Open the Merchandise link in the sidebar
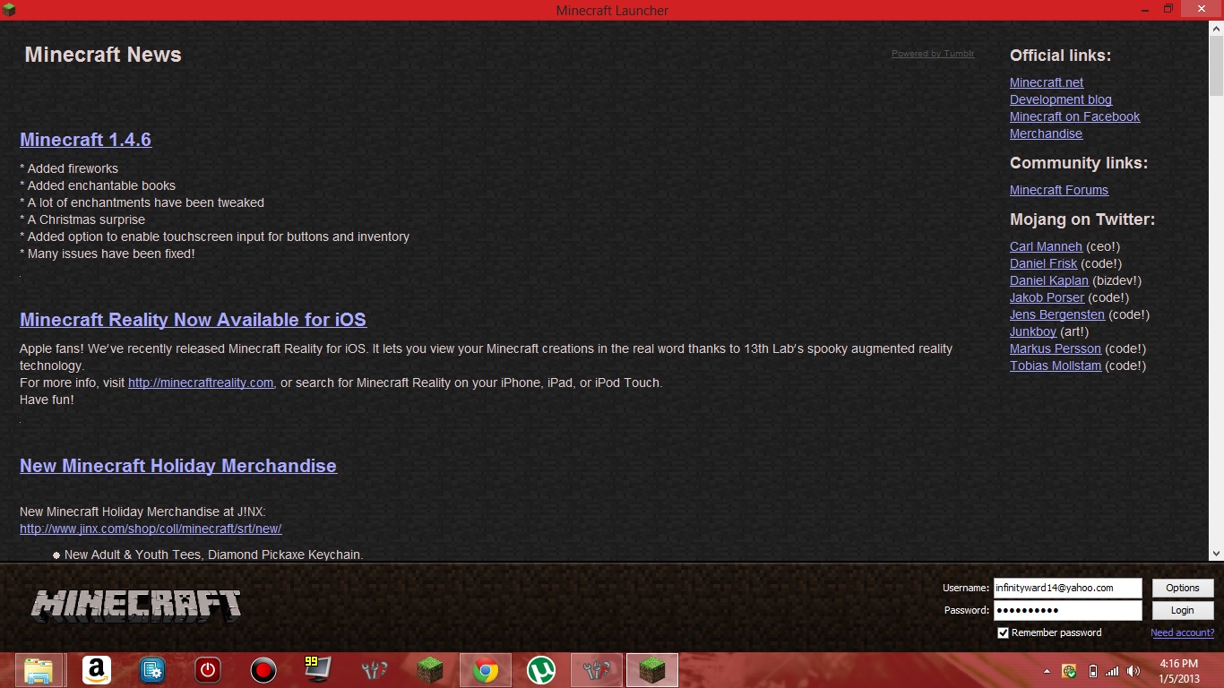The image size is (1224, 688). [1046, 133]
